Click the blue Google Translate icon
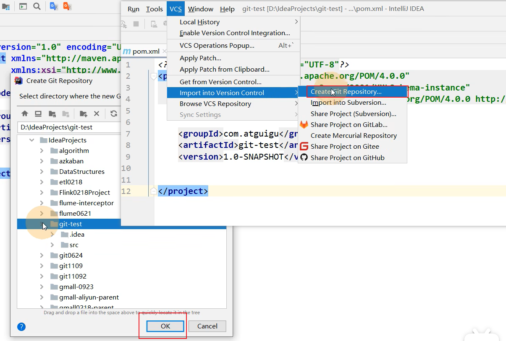 click(x=54, y=6)
